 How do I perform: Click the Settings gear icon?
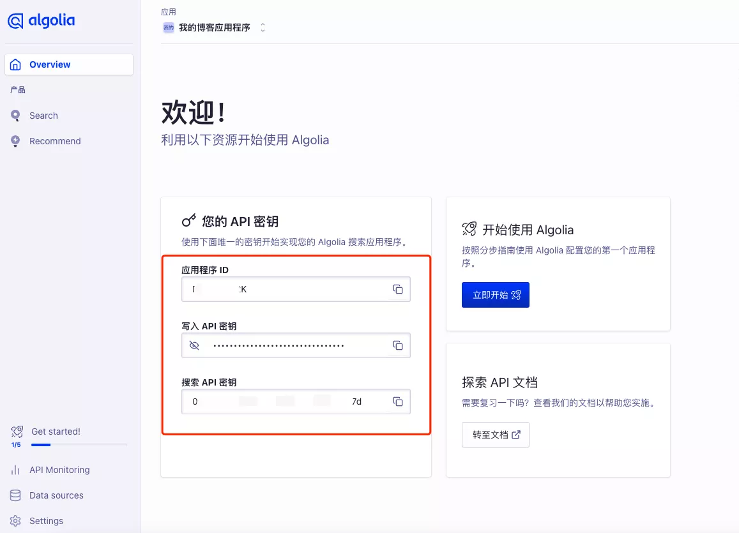click(15, 521)
